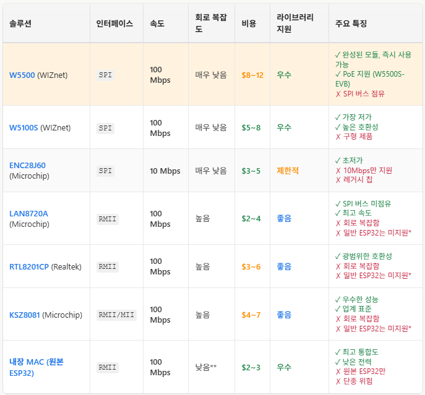
Task: Click the 'SPI 버스 점유' drawback text
Action: click(364, 94)
